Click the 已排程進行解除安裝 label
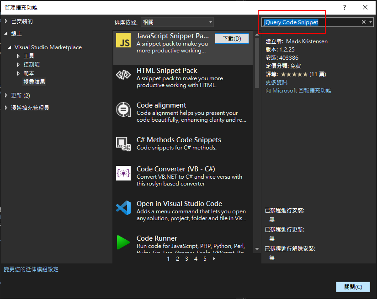The image size is (377, 299). coord(290,249)
